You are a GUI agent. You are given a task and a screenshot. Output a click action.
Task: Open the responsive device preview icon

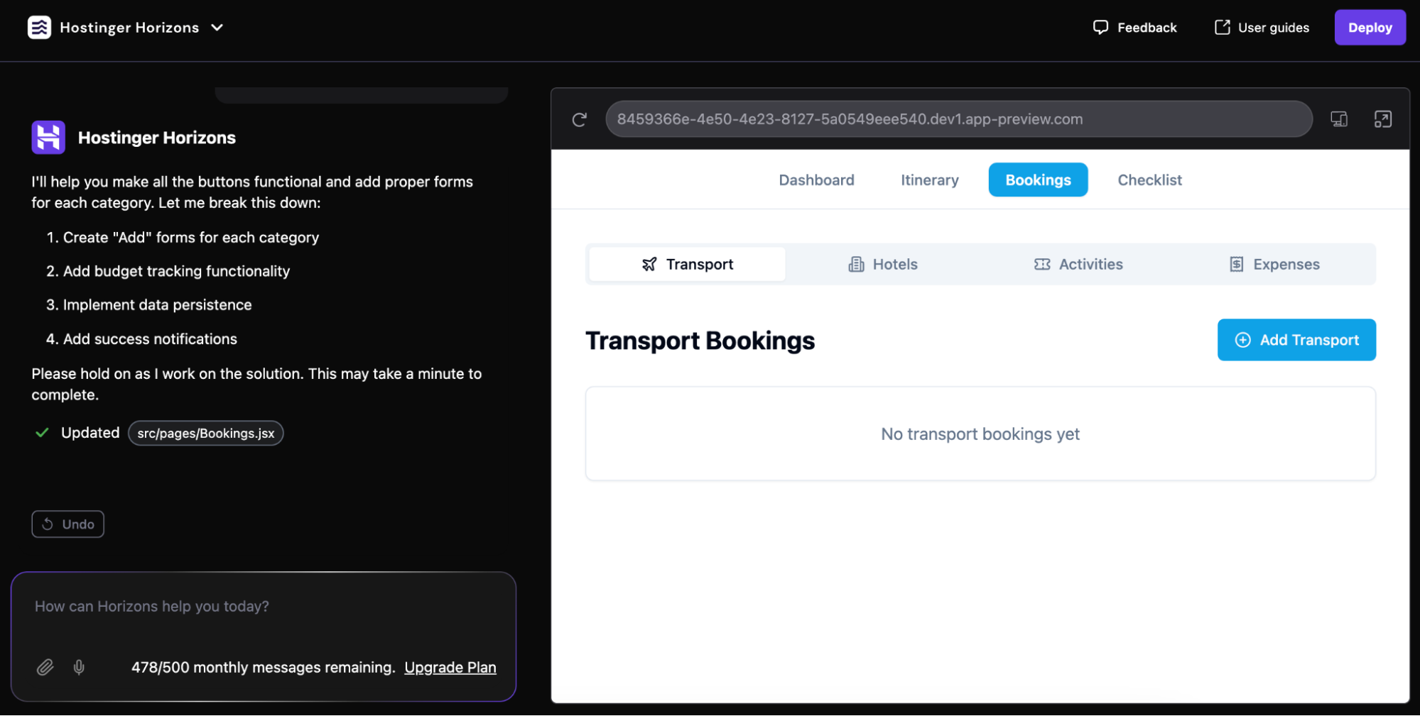pos(1340,119)
